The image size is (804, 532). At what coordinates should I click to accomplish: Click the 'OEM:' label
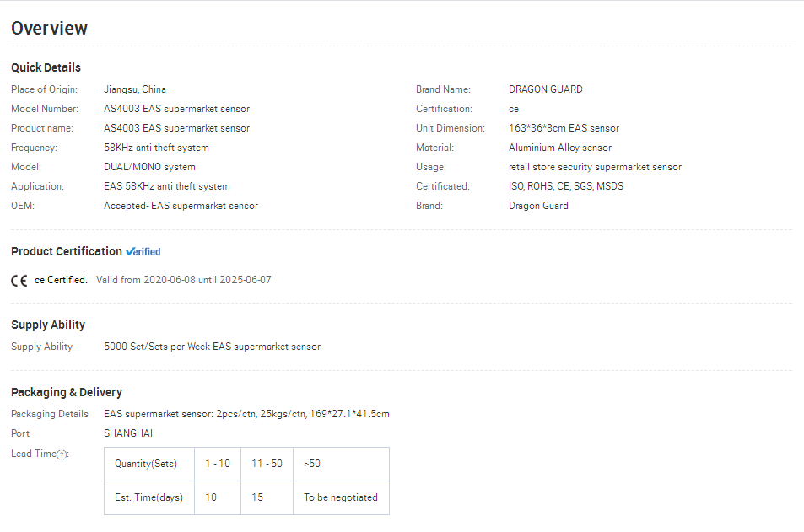click(x=23, y=206)
